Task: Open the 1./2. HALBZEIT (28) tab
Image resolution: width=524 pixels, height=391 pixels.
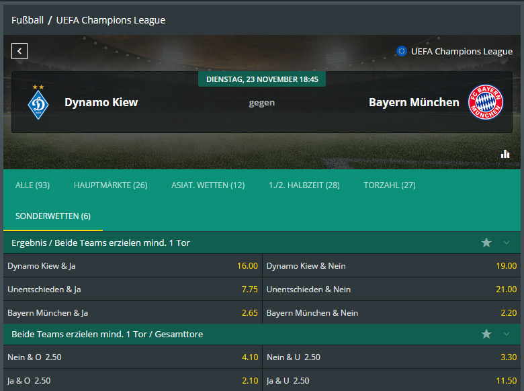Action: click(304, 185)
